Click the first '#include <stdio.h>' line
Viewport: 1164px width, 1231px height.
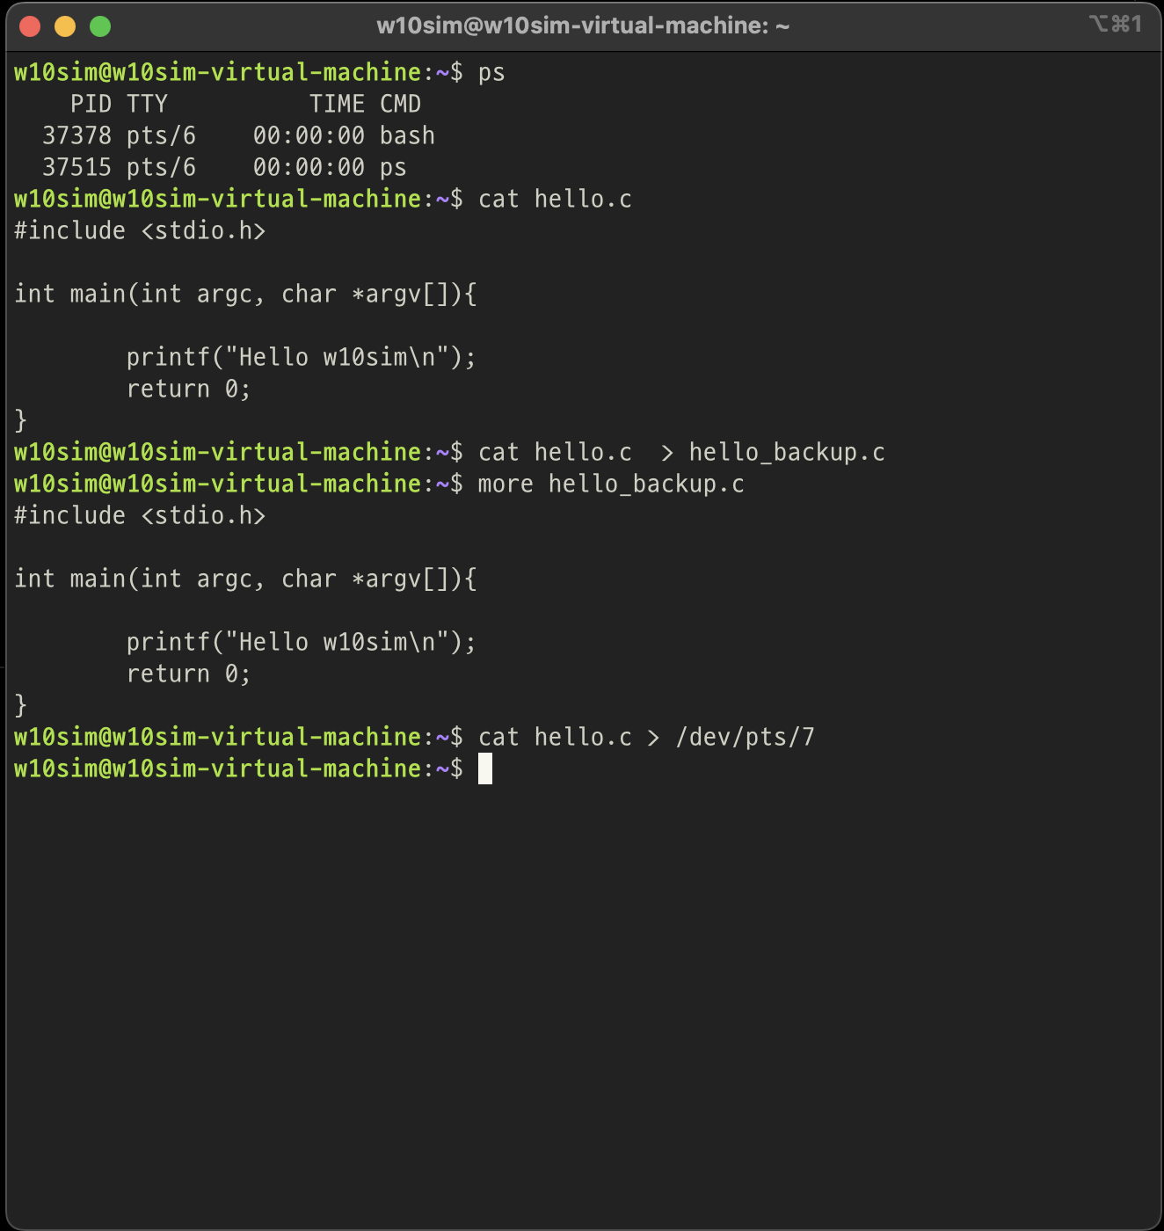[x=140, y=230]
